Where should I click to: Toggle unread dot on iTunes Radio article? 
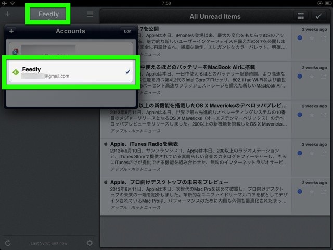300,153
